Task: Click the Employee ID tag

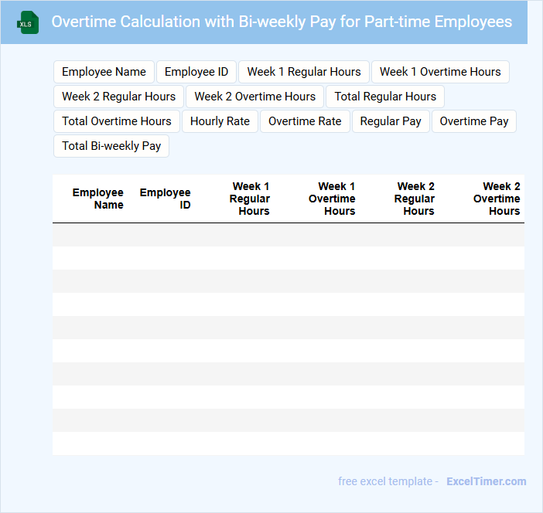Action: (x=196, y=72)
